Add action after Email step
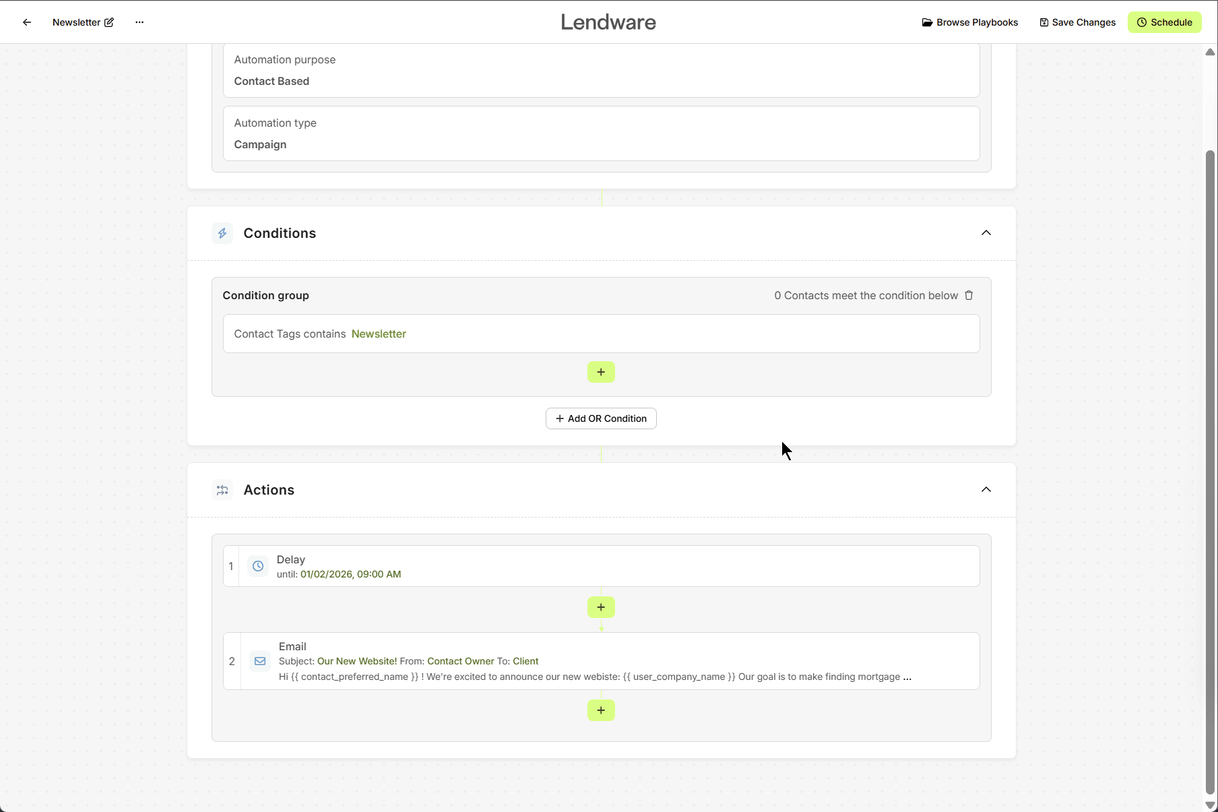The width and height of the screenshot is (1218, 812). pos(601,710)
